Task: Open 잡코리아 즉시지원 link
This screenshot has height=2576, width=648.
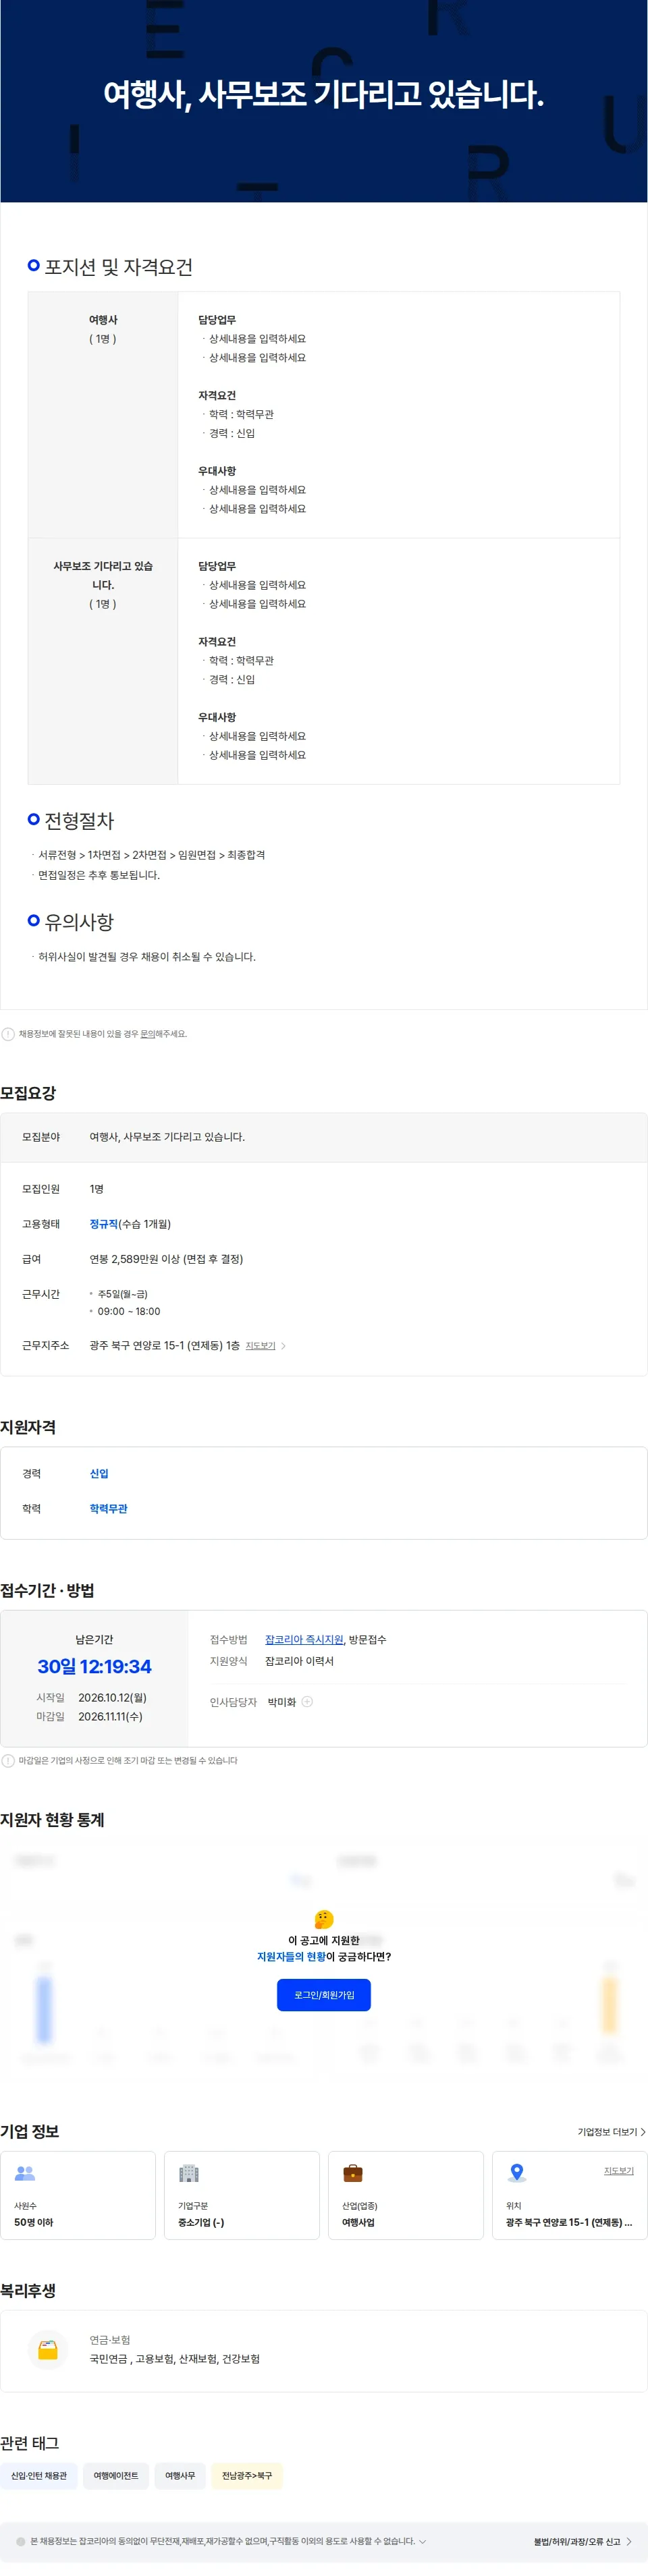Action: (304, 1640)
